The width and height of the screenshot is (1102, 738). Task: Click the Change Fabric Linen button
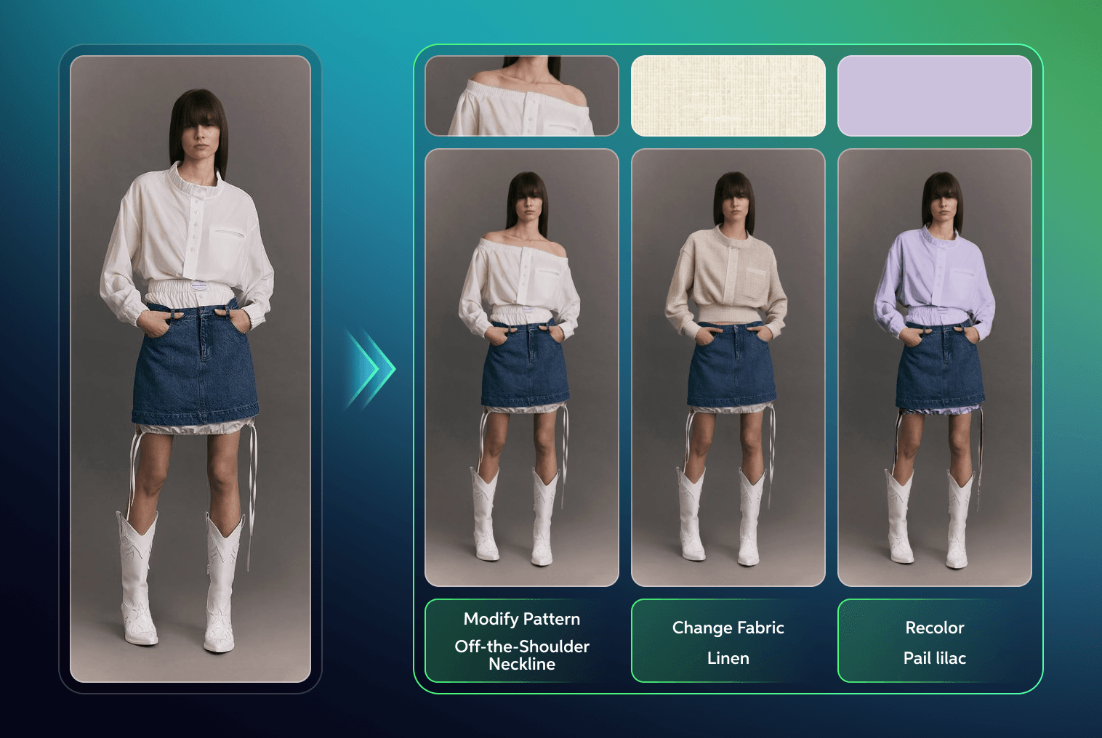(728, 641)
